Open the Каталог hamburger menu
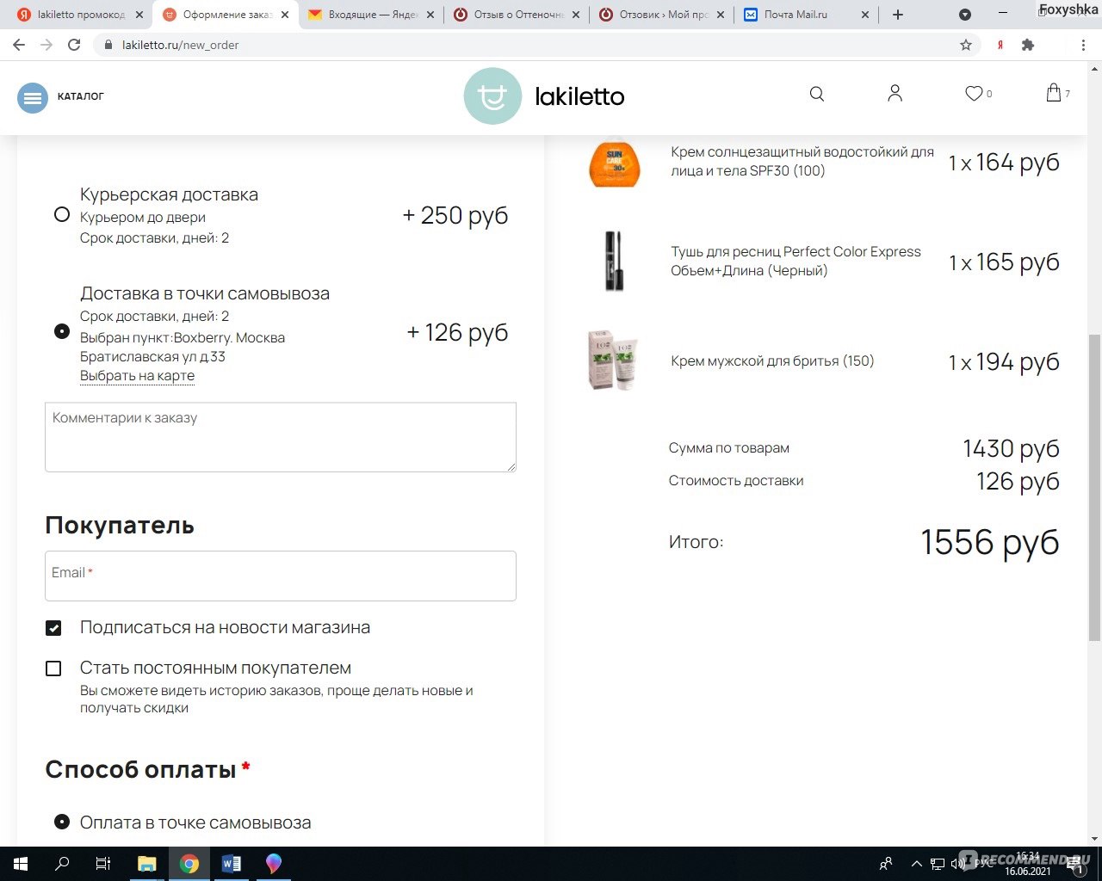The width and height of the screenshot is (1102, 881). (x=33, y=98)
